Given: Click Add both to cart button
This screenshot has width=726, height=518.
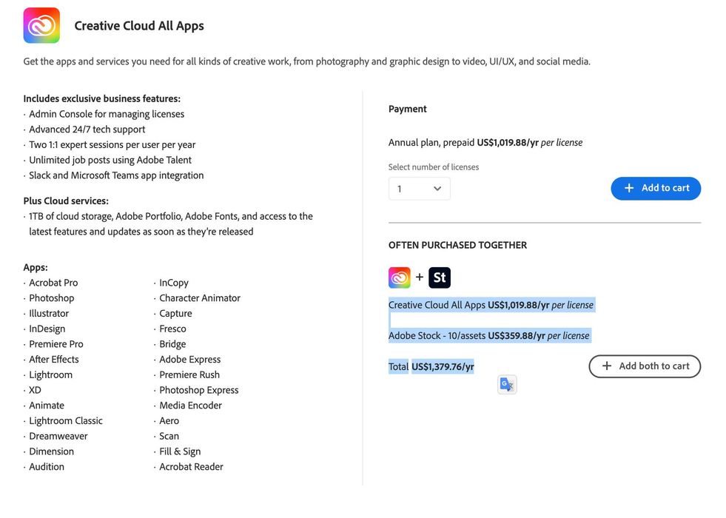Looking at the screenshot, I should pos(645,366).
